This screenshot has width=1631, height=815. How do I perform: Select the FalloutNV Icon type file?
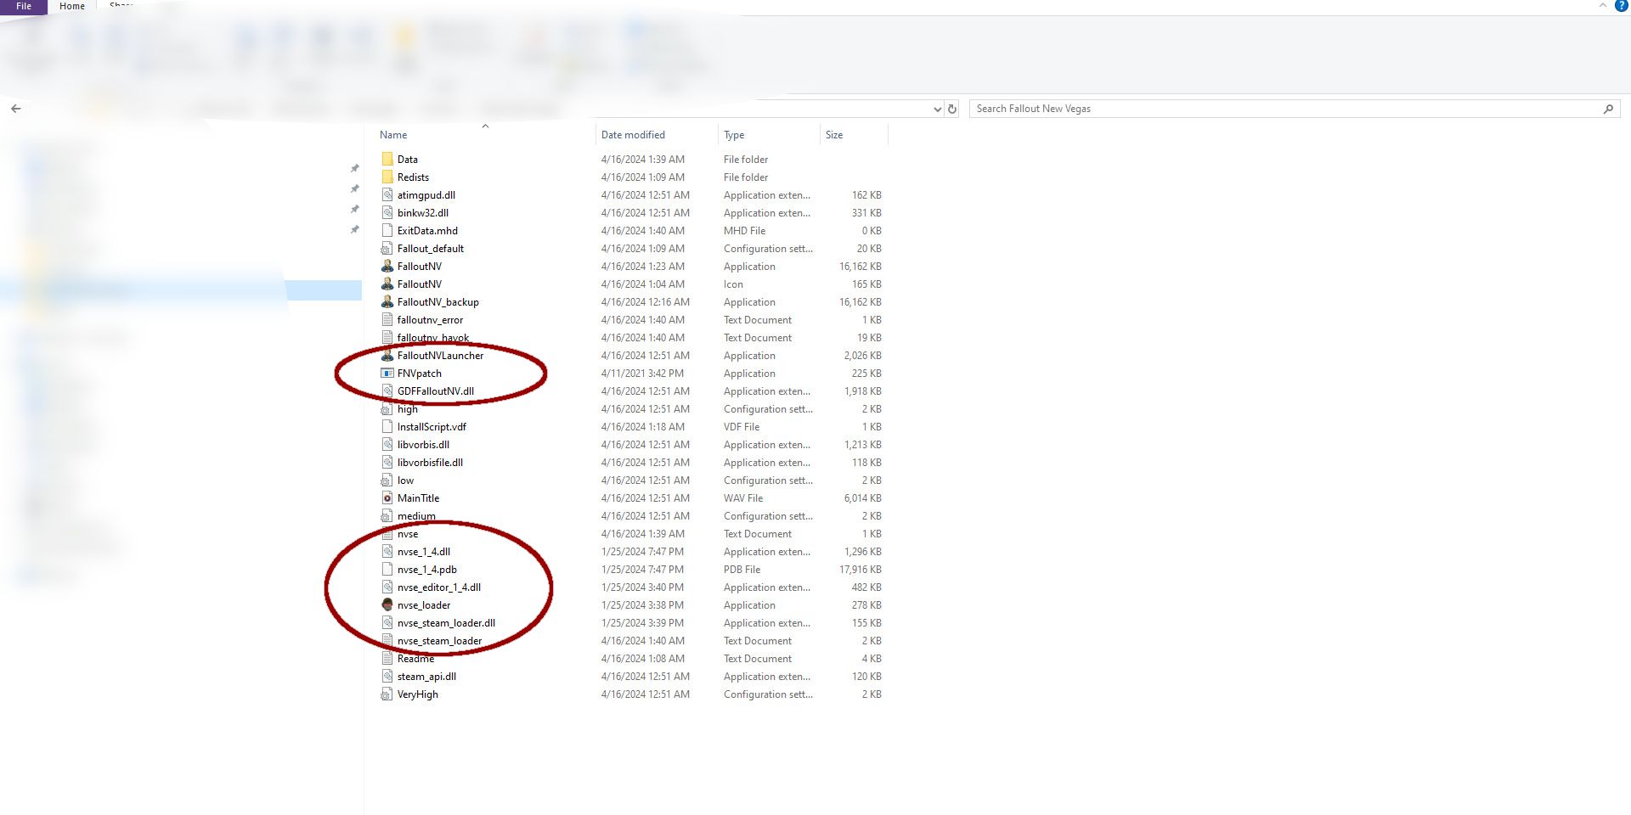click(420, 284)
